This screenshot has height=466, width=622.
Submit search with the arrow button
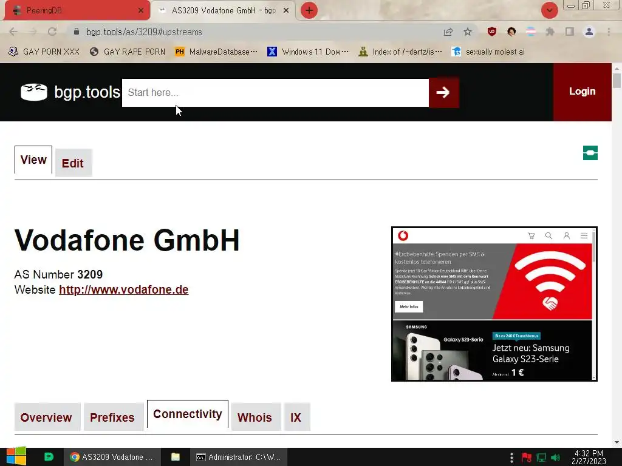pos(444,92)
